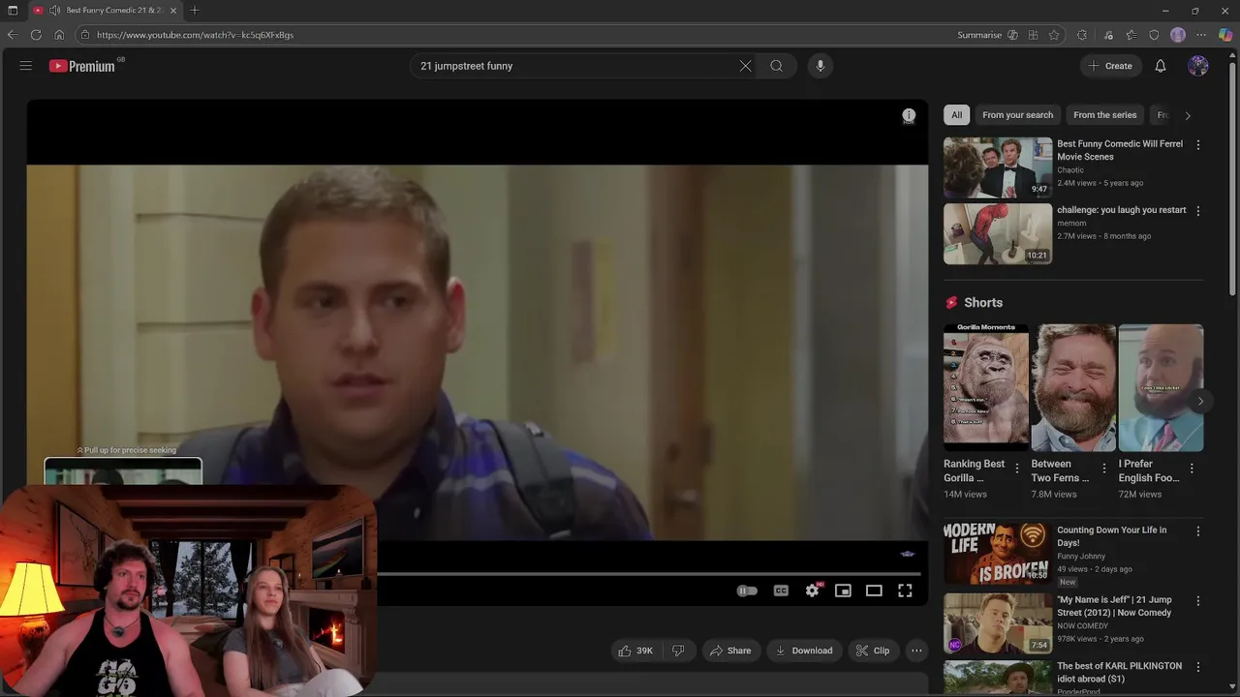Select the From your search chip
Viewport: 1240px width, 697px height.
pos(1017,115)
